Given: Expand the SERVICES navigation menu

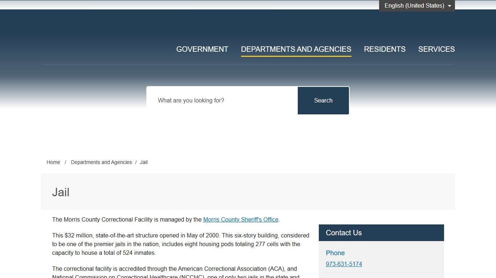Looking at the screenshot, I should (x=436, y=49).
